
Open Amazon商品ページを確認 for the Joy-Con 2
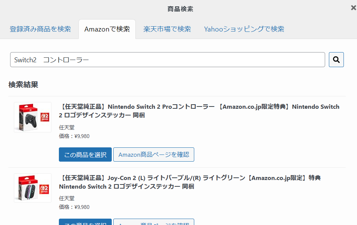point(153,223)
